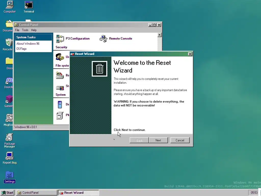
Task: Click the Security section heading
Action: 61,47
